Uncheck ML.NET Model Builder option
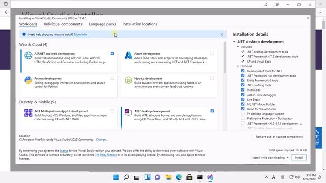 243,104
